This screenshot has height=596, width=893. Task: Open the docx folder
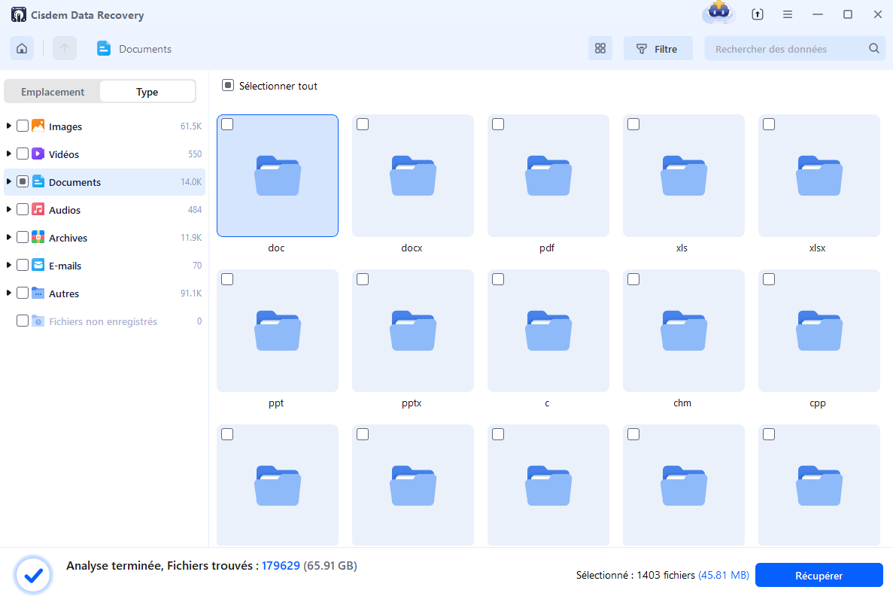coord(413,175)
